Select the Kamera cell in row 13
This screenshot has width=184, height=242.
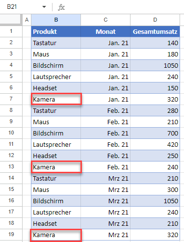pyautogui.click(x=56, y=167)
